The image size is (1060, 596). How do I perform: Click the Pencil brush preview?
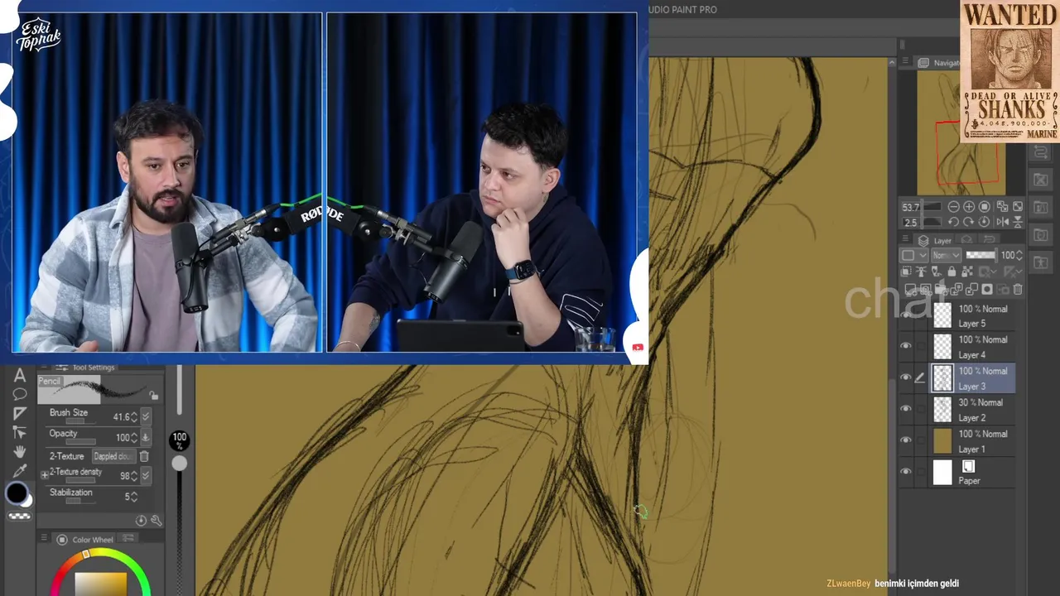click(x=99, y=390)
